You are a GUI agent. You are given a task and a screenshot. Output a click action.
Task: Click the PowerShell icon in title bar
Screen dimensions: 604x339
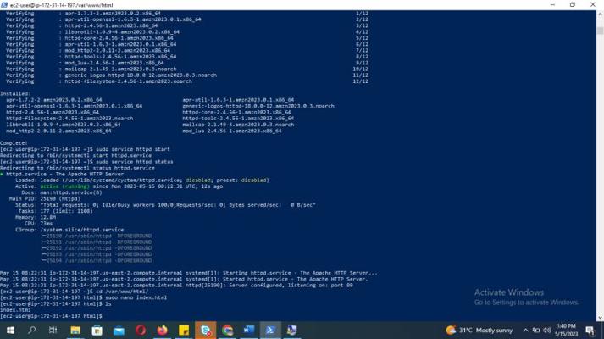[4, 5]
